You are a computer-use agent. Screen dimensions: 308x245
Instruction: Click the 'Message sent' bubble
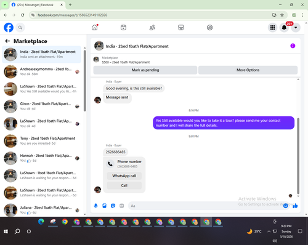coord(117,97)
